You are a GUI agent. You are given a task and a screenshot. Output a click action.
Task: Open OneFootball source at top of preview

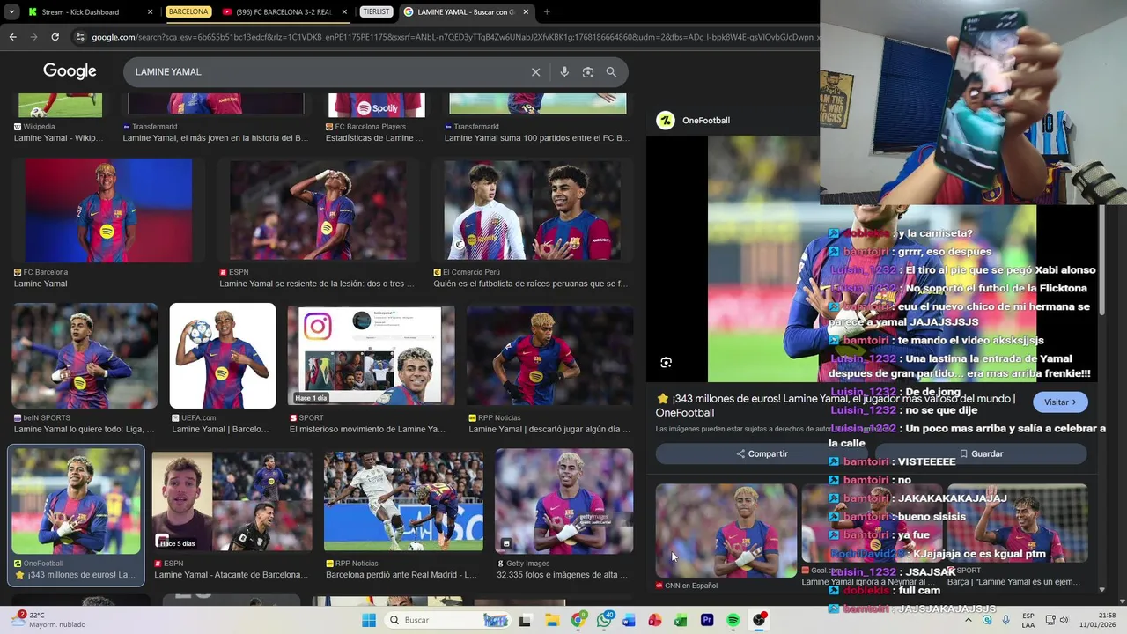(x=695, y=121)
